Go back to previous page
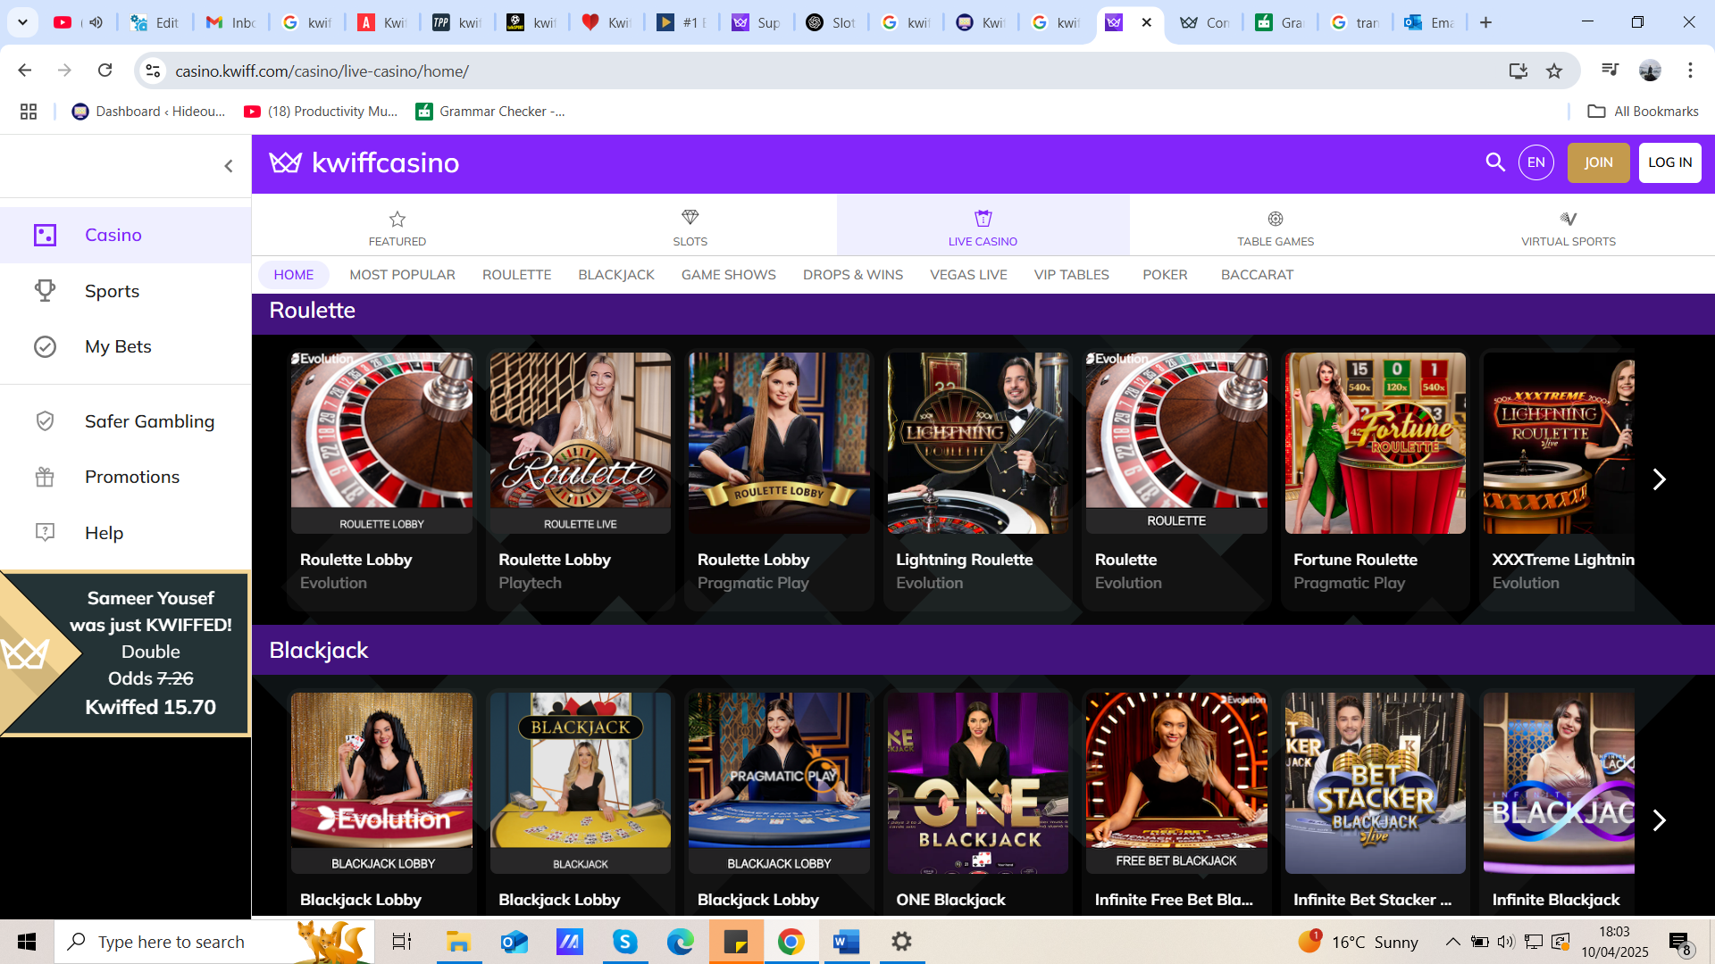The height and width of the screenshot is (964, 1715). click(x=25, y=71)
